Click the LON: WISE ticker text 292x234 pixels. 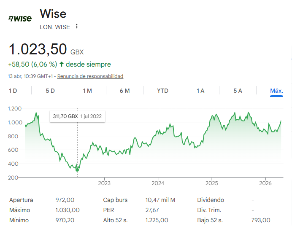pos(55,27)
